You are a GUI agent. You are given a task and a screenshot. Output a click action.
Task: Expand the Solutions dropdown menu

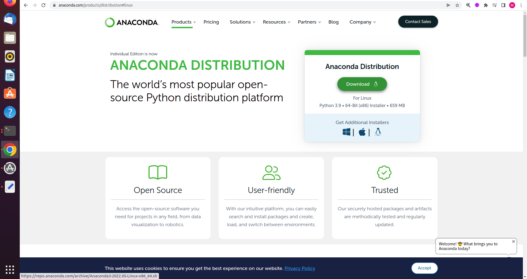(x=243, y=22)
